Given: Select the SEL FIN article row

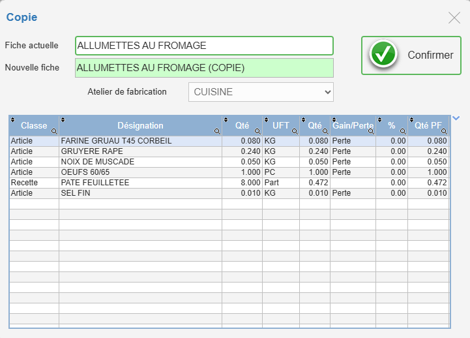Looking at the screenshot, I should pos(229,193).
